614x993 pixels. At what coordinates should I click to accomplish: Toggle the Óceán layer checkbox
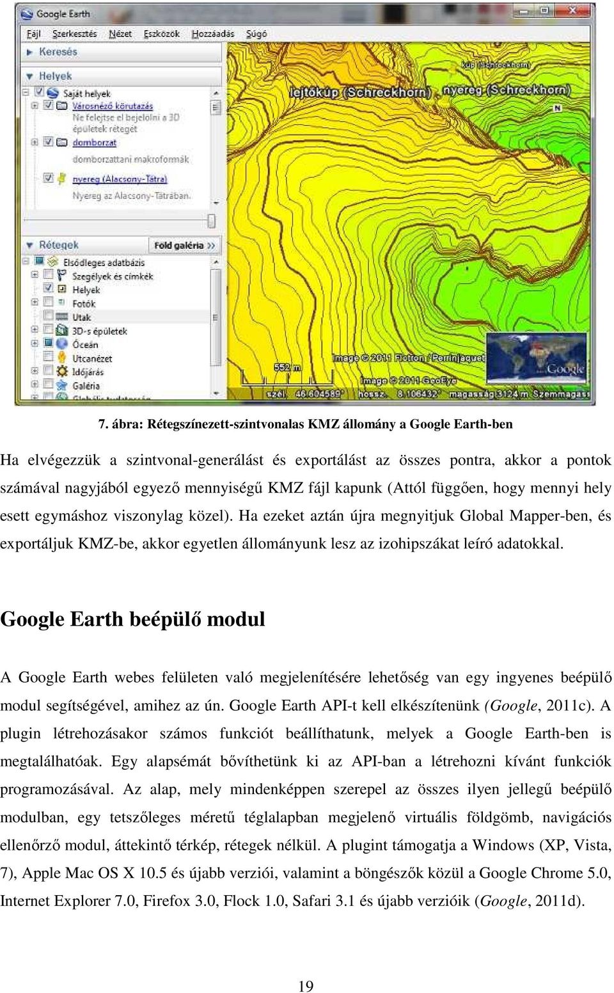click(48, 344)
